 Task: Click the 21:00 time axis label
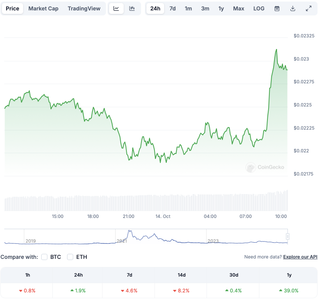(129, 216)
